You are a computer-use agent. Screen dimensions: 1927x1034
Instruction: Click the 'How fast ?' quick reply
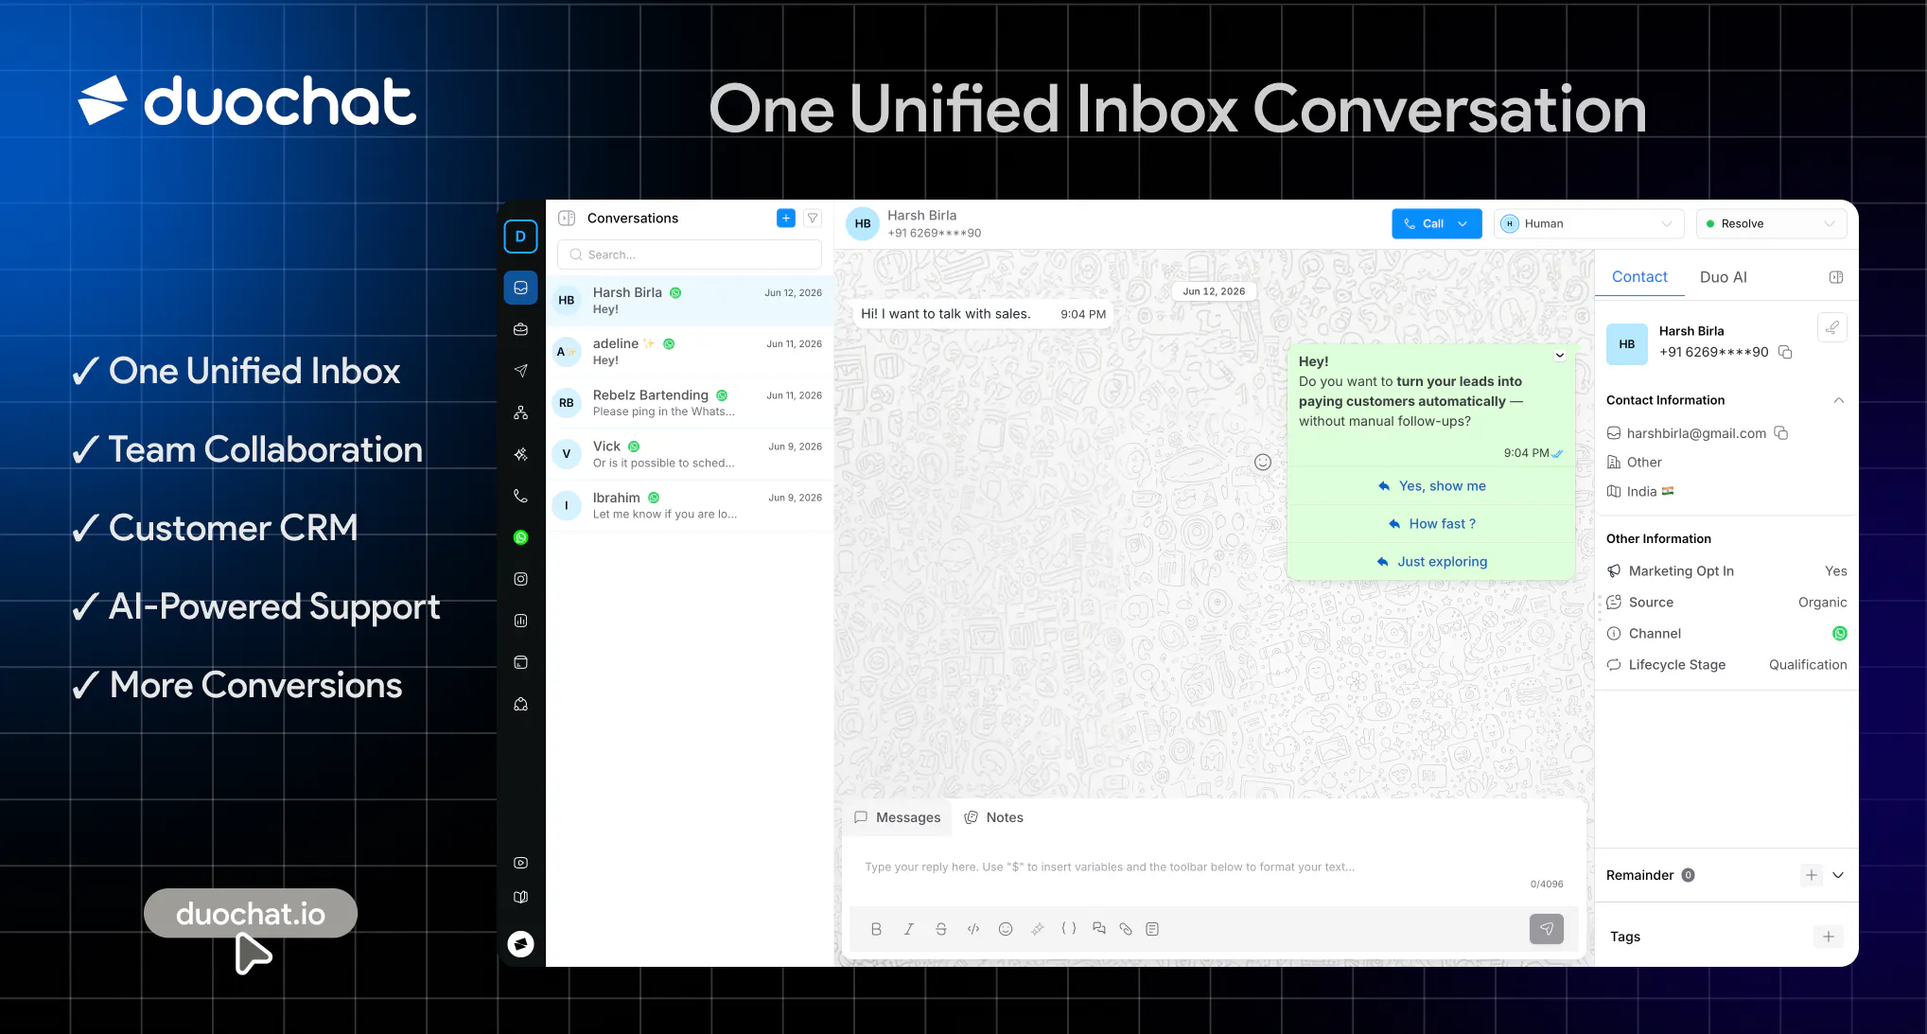click(x=1431, y=524)
